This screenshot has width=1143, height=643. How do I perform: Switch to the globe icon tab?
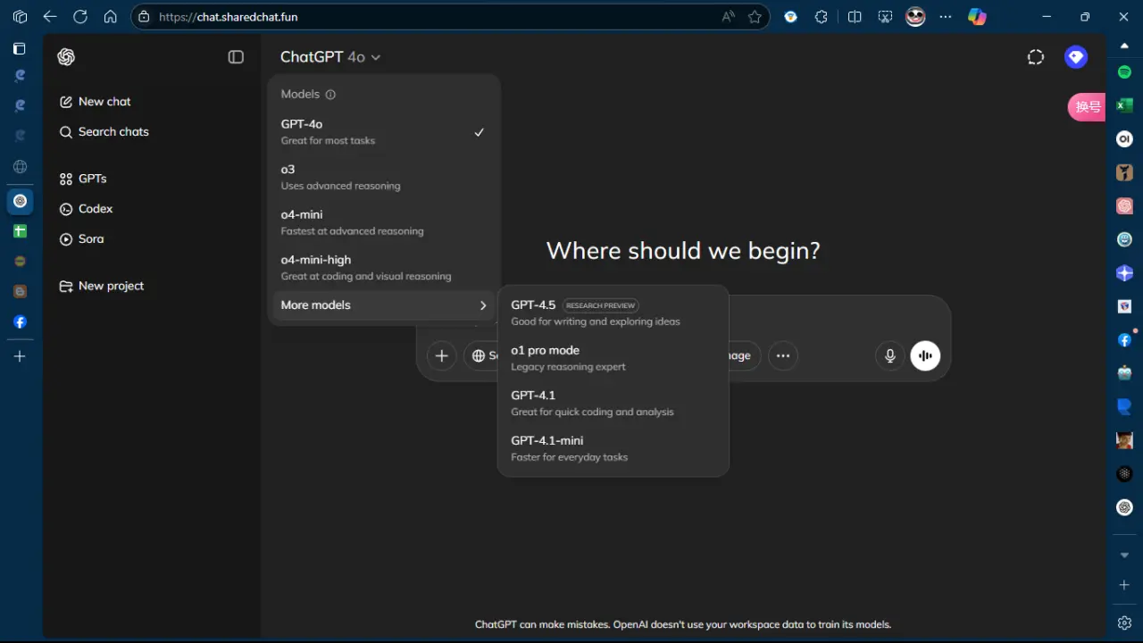20,167
